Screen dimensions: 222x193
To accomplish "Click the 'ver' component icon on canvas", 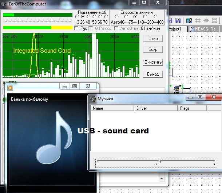I will [x=177, y=88].
